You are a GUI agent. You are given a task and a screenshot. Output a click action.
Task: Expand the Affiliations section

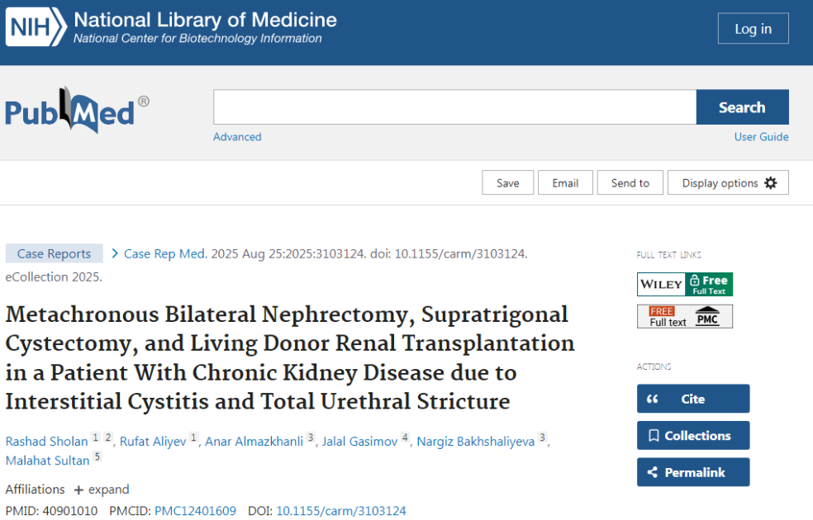[x=102, y=489]
